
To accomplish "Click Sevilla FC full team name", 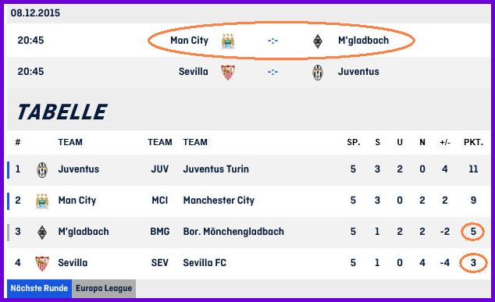I will click(205, 262).
